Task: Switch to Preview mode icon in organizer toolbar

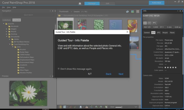Action: pyautogui.click(x=132, y=11)
